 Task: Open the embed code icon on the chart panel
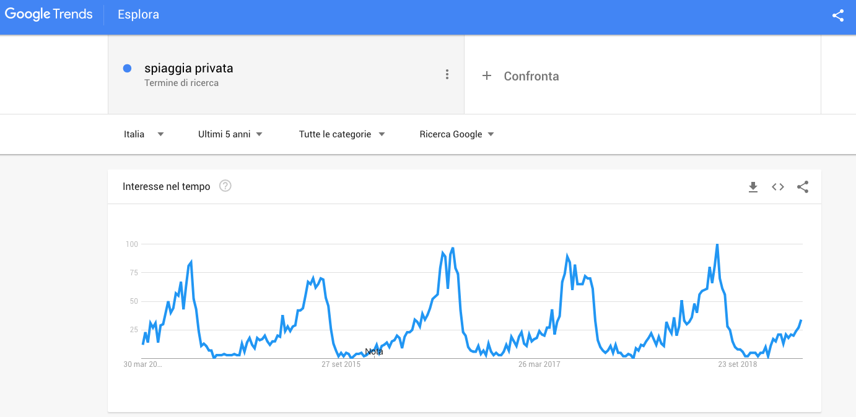tap(777, 187)
